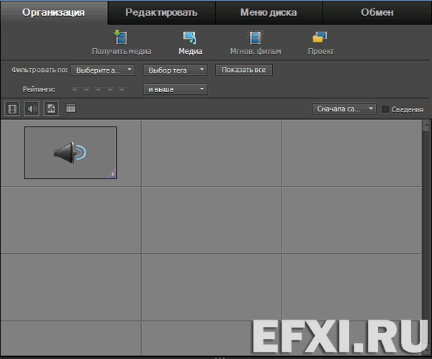This screenshot has height=359, width=432.
Task: Click the grid view icon
Action: coord(71,109)
